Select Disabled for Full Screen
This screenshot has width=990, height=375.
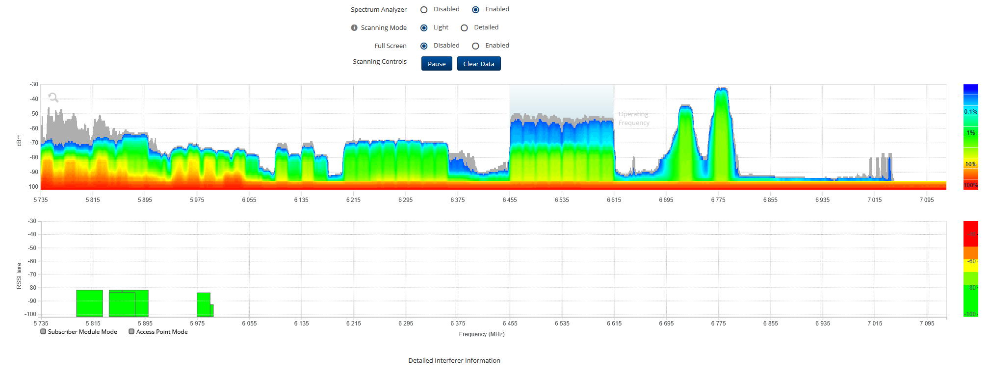[x=424, y=46]
